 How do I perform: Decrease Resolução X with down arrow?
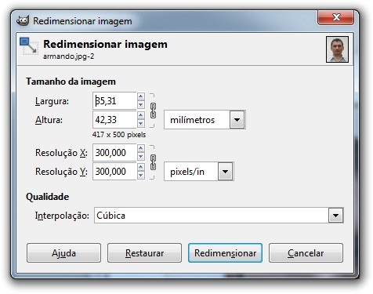coord(141,157)
